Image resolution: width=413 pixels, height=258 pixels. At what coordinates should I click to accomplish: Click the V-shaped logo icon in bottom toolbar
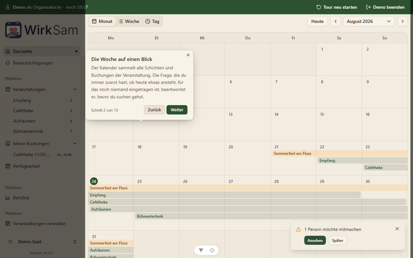coord(201,250)
